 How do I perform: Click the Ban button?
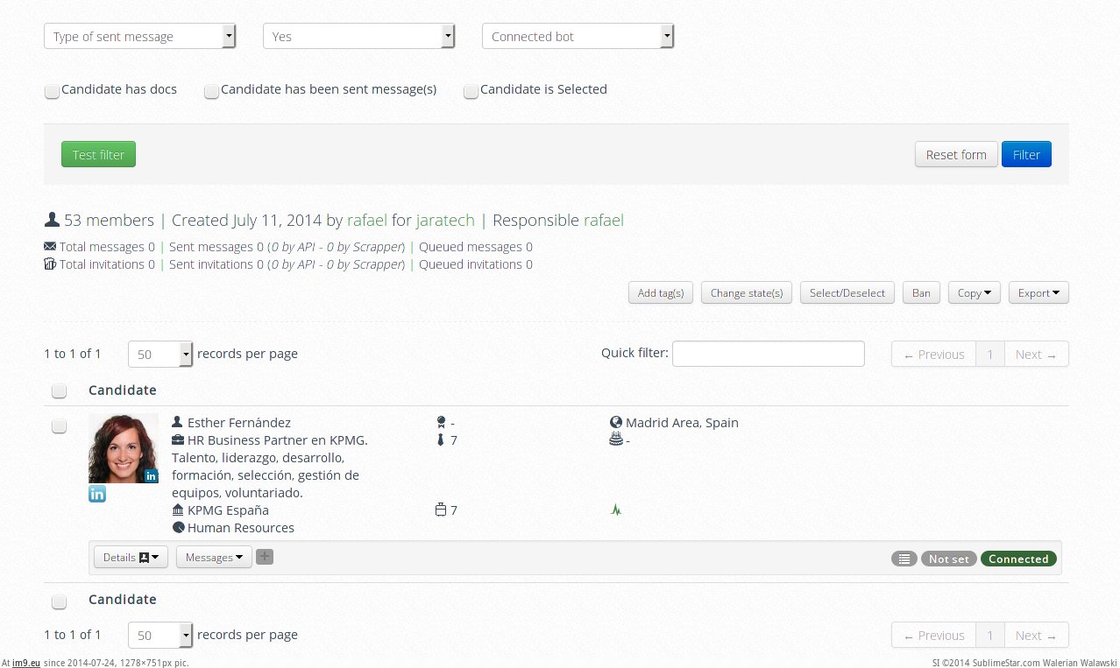coord(921,292)
